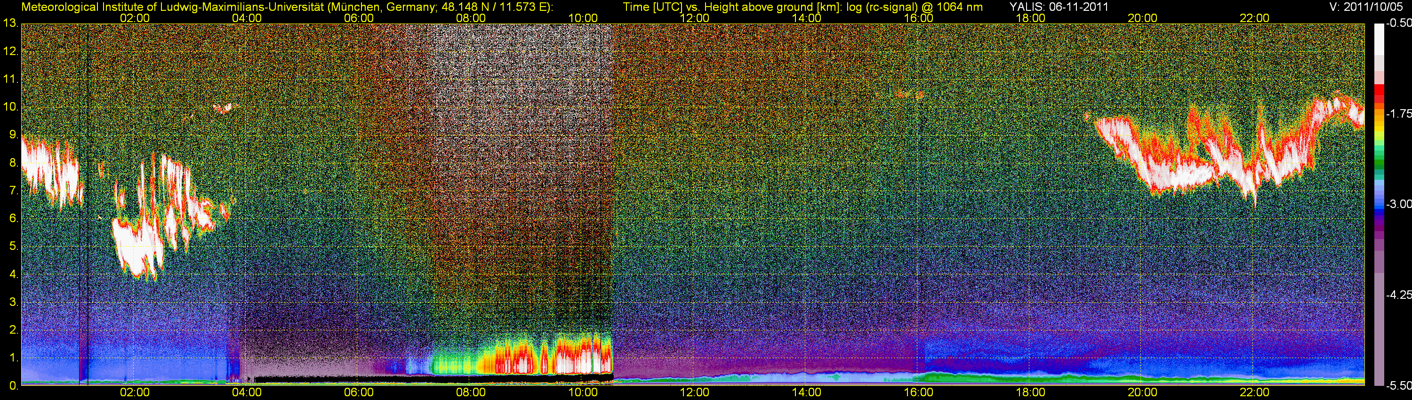Click the 22:00 label on bottom axis
Image resolution: width=1412 pixels, height=400 pixels.
point(1254,393)
